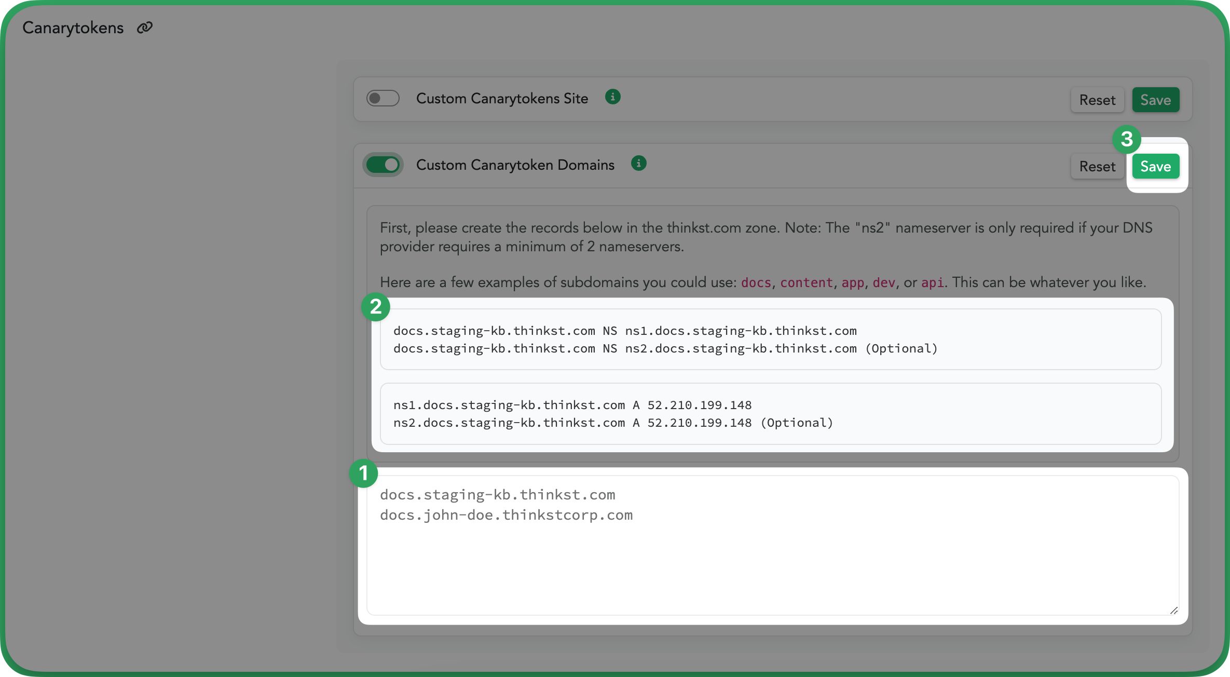Click the 'docs' example subdomain
Viewport: 1230px width, 677px height.
tap(756, 282)
